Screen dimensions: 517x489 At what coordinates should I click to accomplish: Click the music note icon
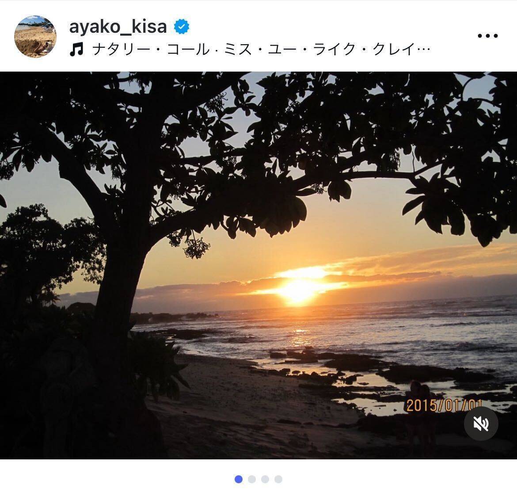pos(76,50)
